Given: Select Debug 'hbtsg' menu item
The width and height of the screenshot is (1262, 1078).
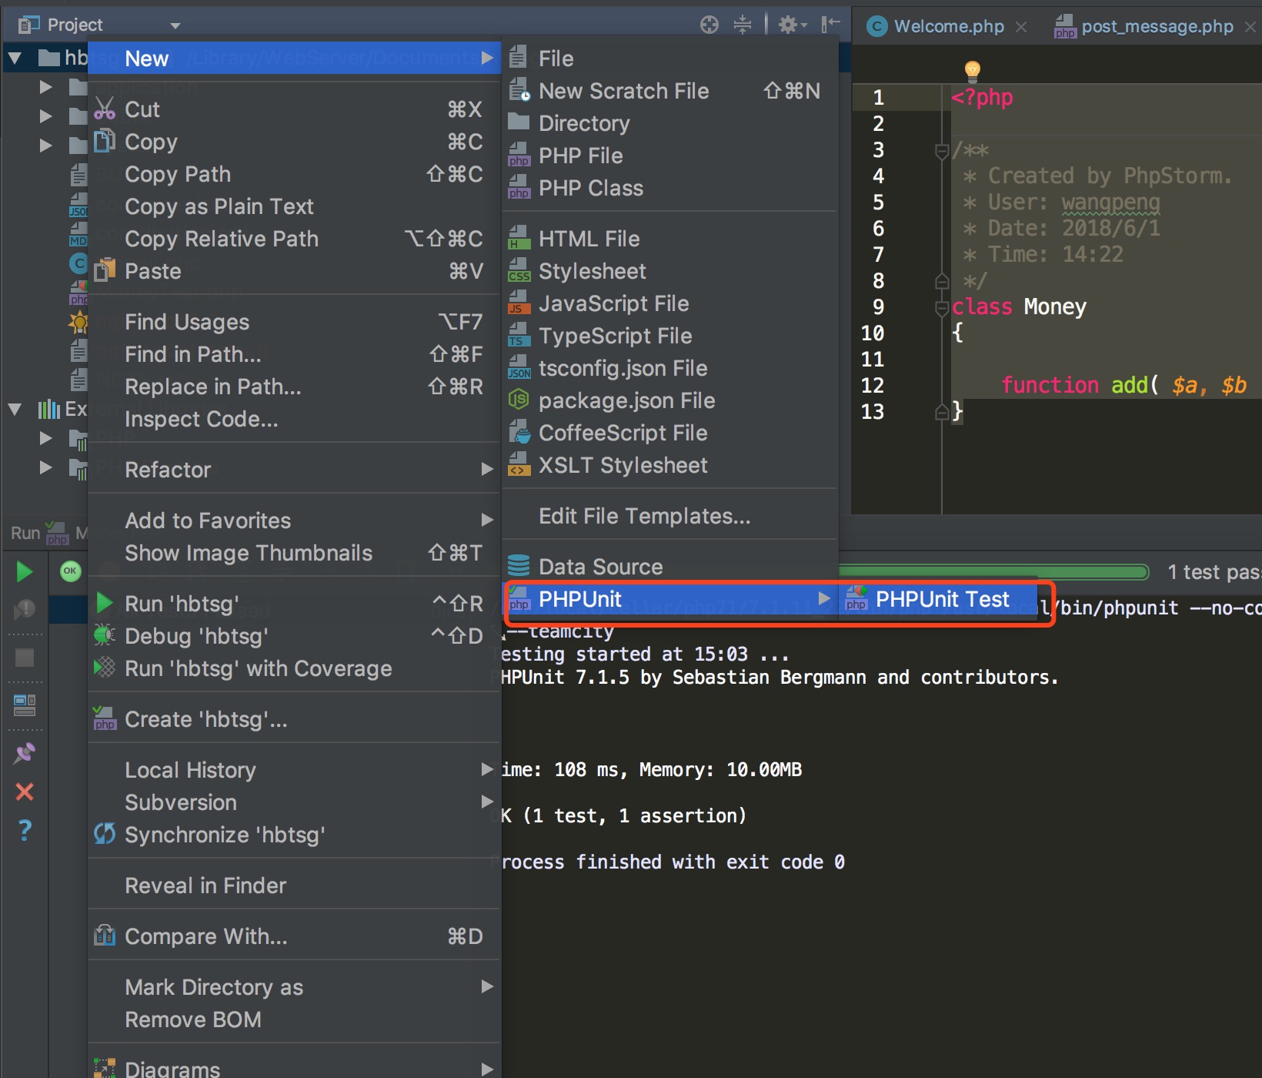Looking at the screenshot, I should (x=294, y=636).
